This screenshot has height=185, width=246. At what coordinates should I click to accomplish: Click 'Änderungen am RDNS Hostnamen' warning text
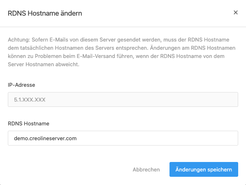tap(193, 48)
